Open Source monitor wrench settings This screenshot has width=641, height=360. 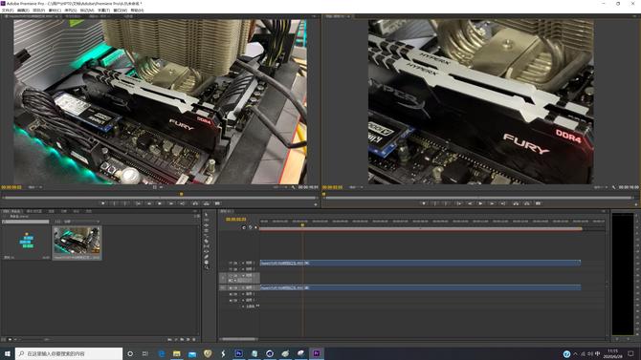point(293,187)
